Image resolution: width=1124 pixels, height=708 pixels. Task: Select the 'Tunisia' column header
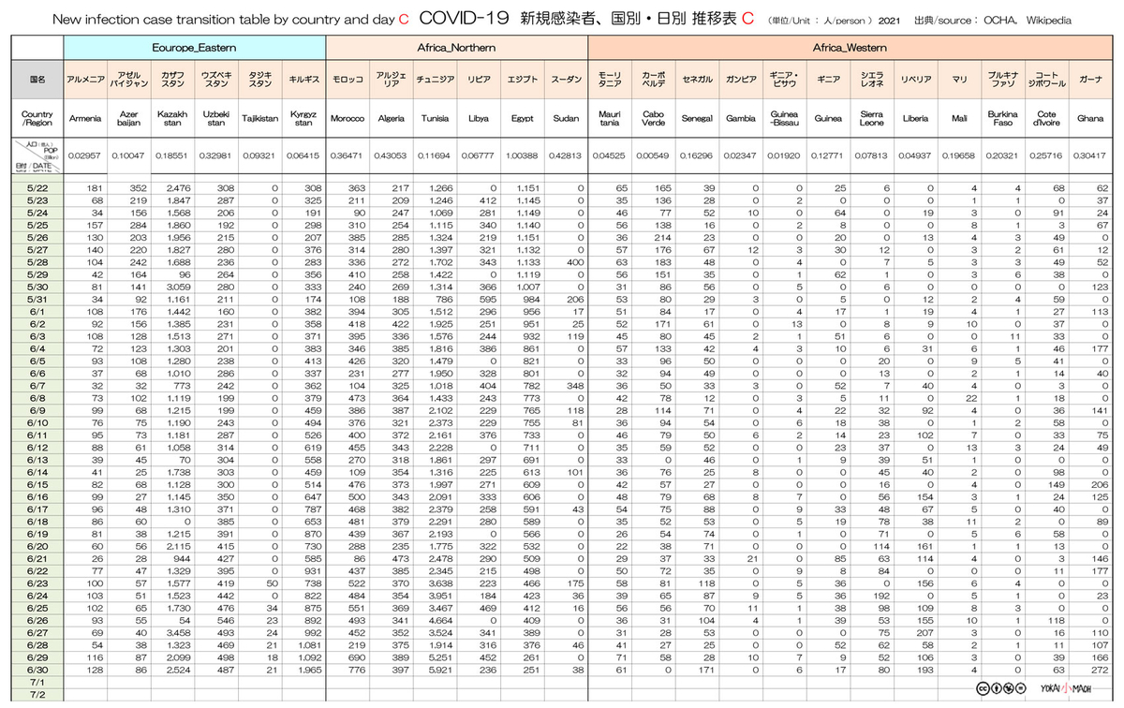click(435, 119)
